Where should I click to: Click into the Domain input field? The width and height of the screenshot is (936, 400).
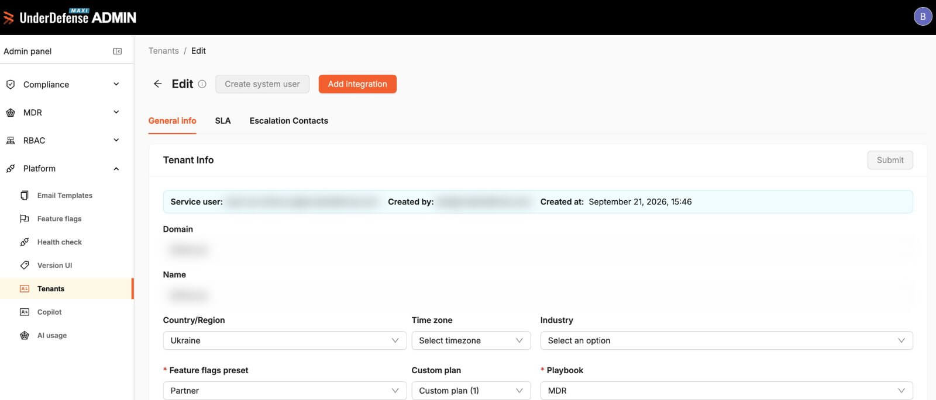(538, 249)
